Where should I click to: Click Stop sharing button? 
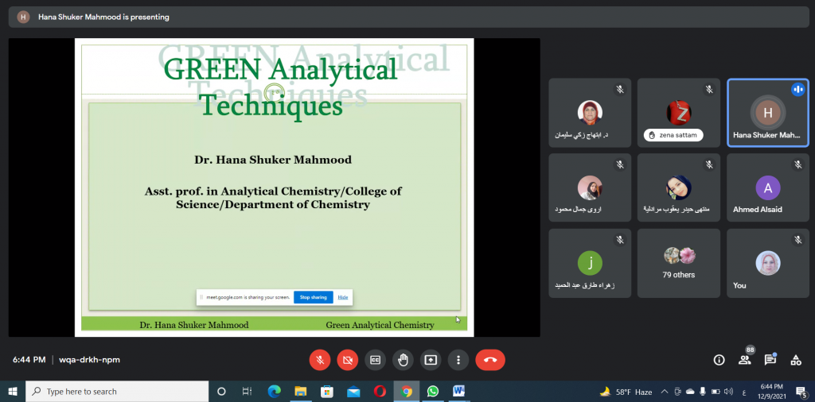click(313, 297)
